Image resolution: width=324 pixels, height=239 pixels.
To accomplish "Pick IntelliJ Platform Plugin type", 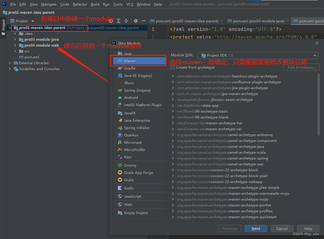I will click(140, 105).
